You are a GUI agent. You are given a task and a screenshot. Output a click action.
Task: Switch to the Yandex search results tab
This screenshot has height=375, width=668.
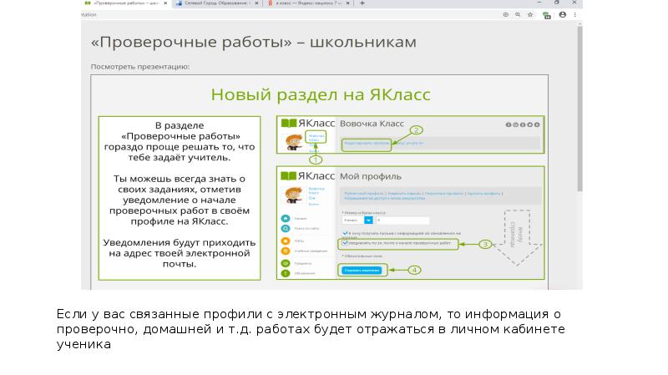[308, 3]
